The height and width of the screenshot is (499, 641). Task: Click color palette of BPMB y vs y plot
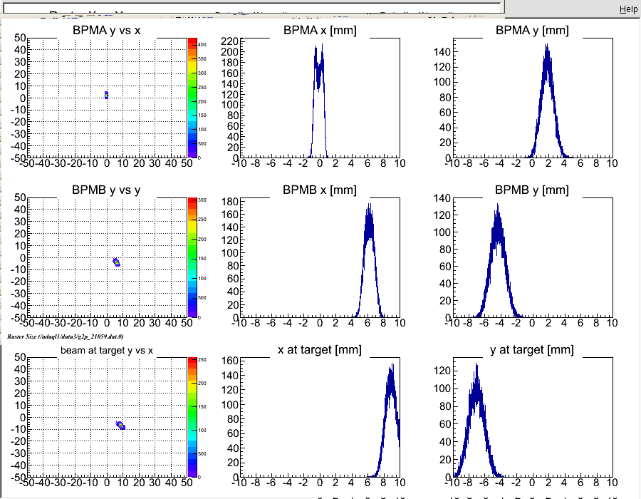pyautogui.click(x=192, y=257)
